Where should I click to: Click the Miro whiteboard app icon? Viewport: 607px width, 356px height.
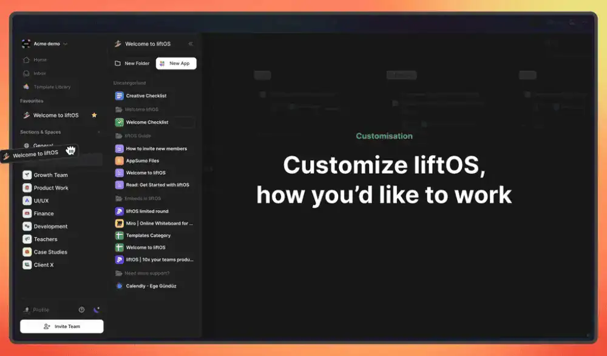tap(120, 223)
